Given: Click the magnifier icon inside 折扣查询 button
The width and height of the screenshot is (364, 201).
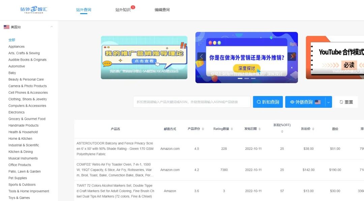Looking at the screenshot, I should 259,102.
